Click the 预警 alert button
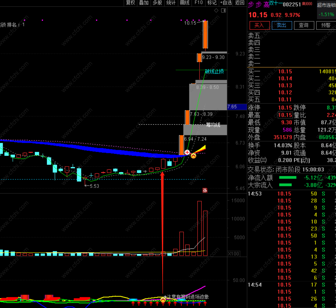 326,25
